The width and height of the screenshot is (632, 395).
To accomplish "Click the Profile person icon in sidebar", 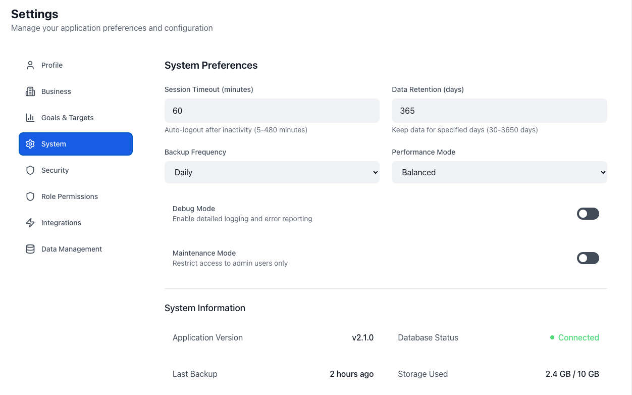I will tap(30, 65).
